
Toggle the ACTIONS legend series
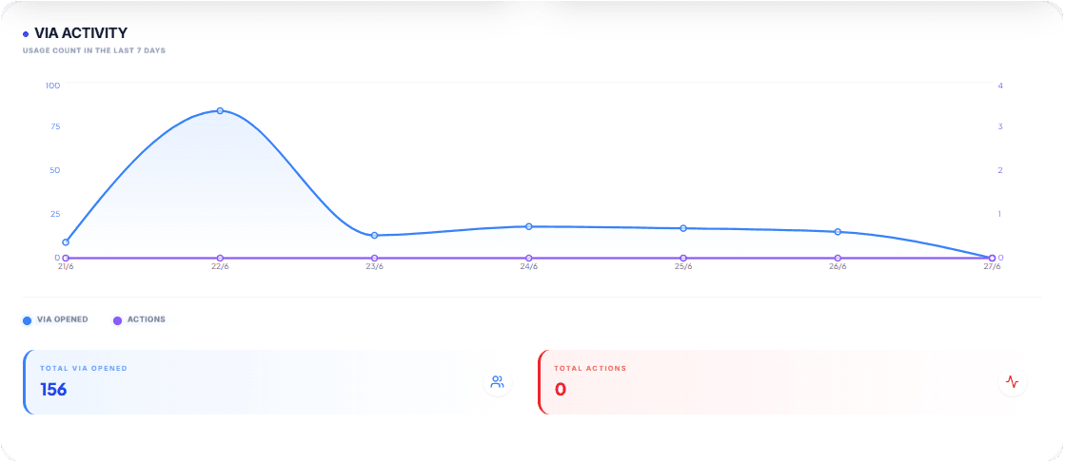tap(139, 319)
